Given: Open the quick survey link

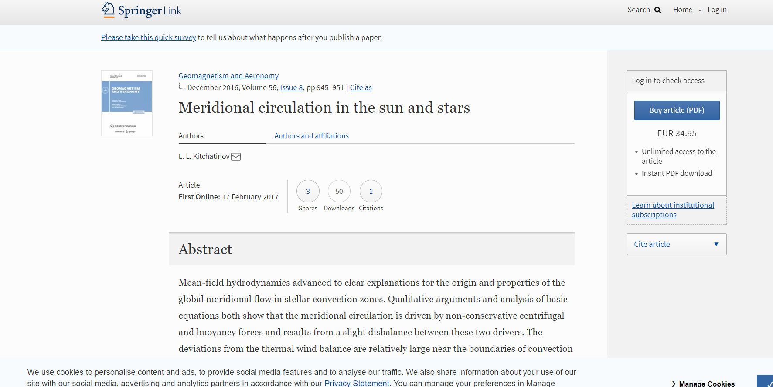Looking at the screenshot, I should (149, 37).
